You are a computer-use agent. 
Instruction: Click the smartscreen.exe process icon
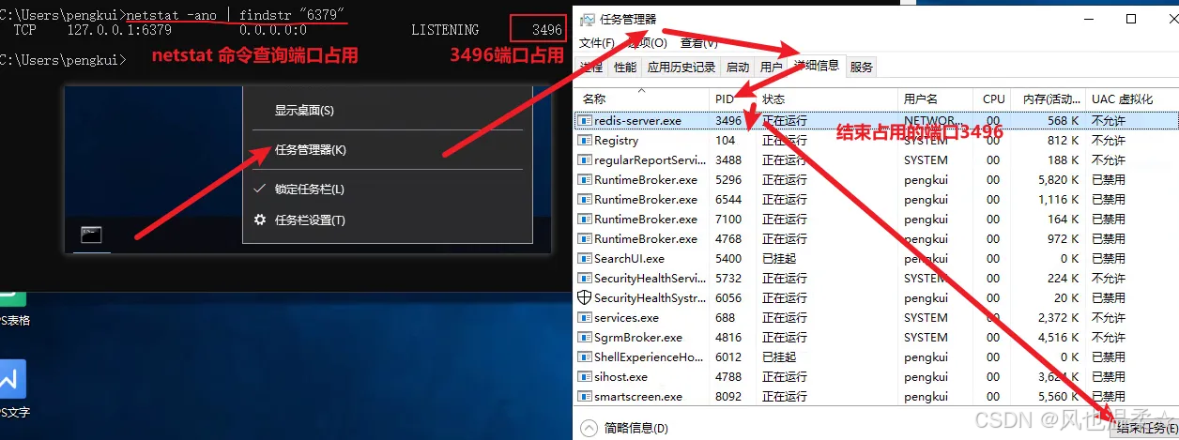[x=585, y=397]
